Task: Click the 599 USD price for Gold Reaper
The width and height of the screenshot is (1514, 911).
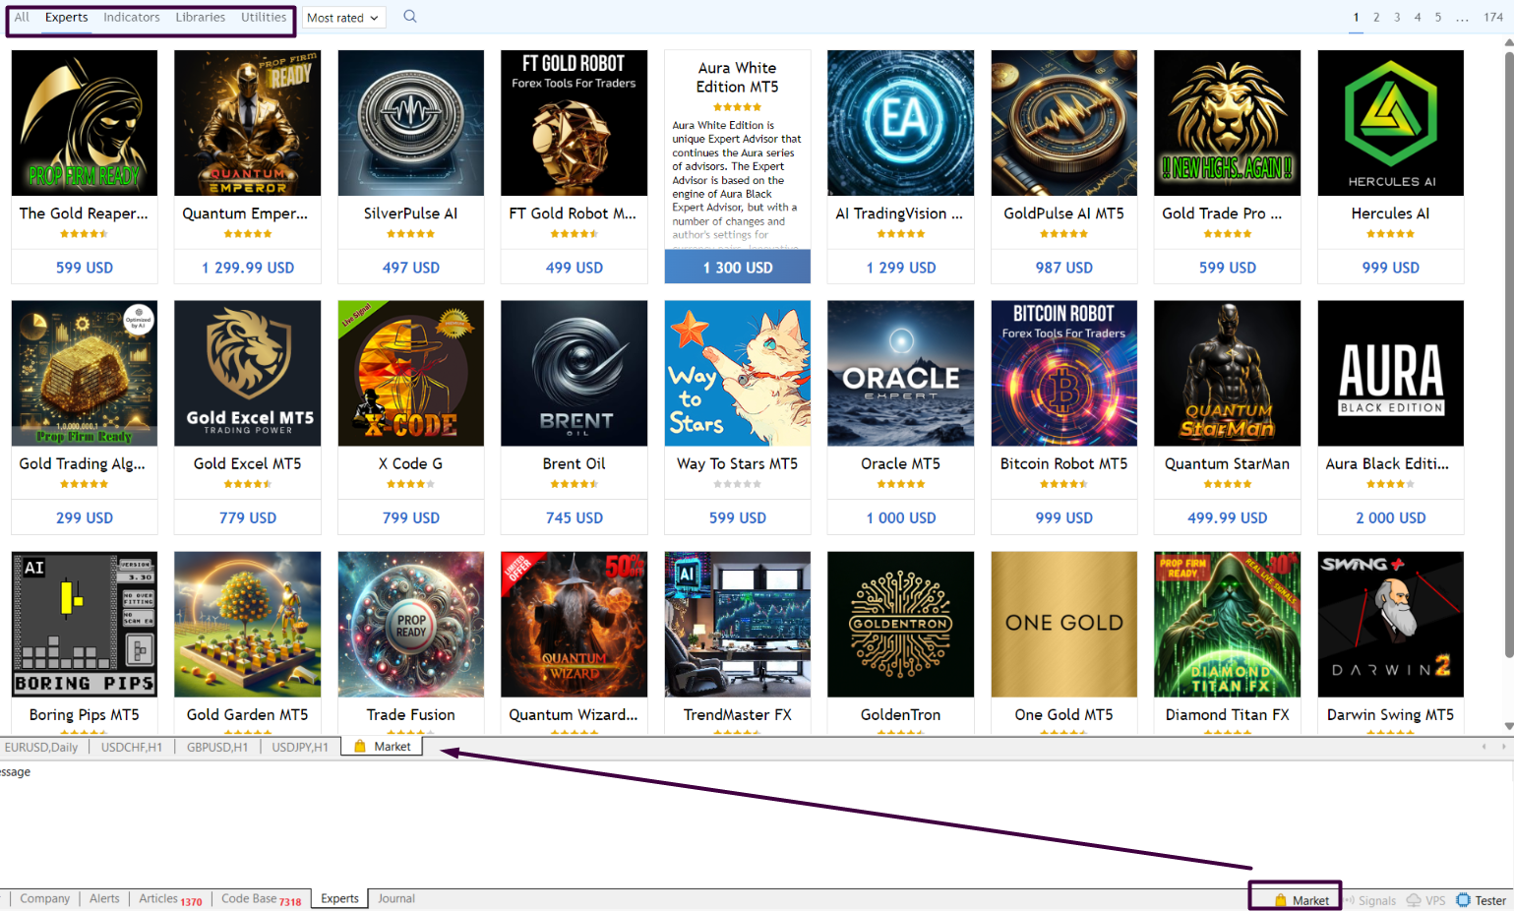Action: click(x=85, y=268)
